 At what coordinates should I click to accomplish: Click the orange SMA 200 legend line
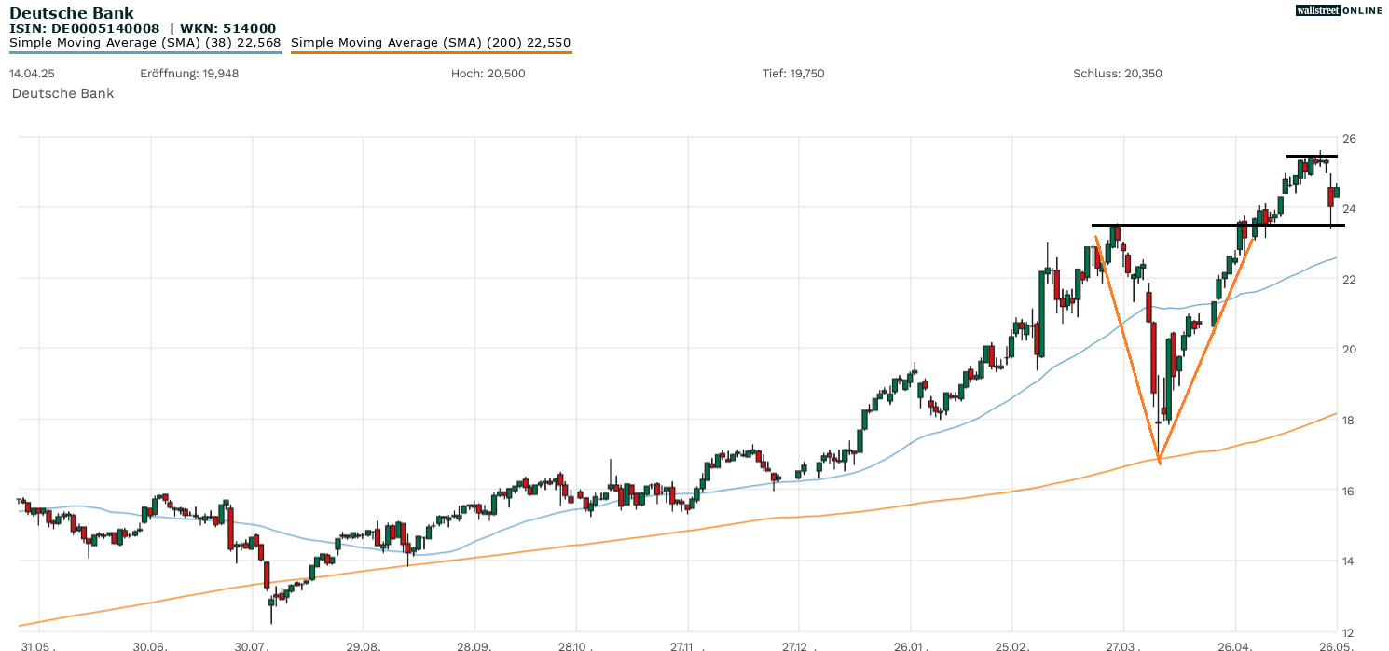click(431, 52)
